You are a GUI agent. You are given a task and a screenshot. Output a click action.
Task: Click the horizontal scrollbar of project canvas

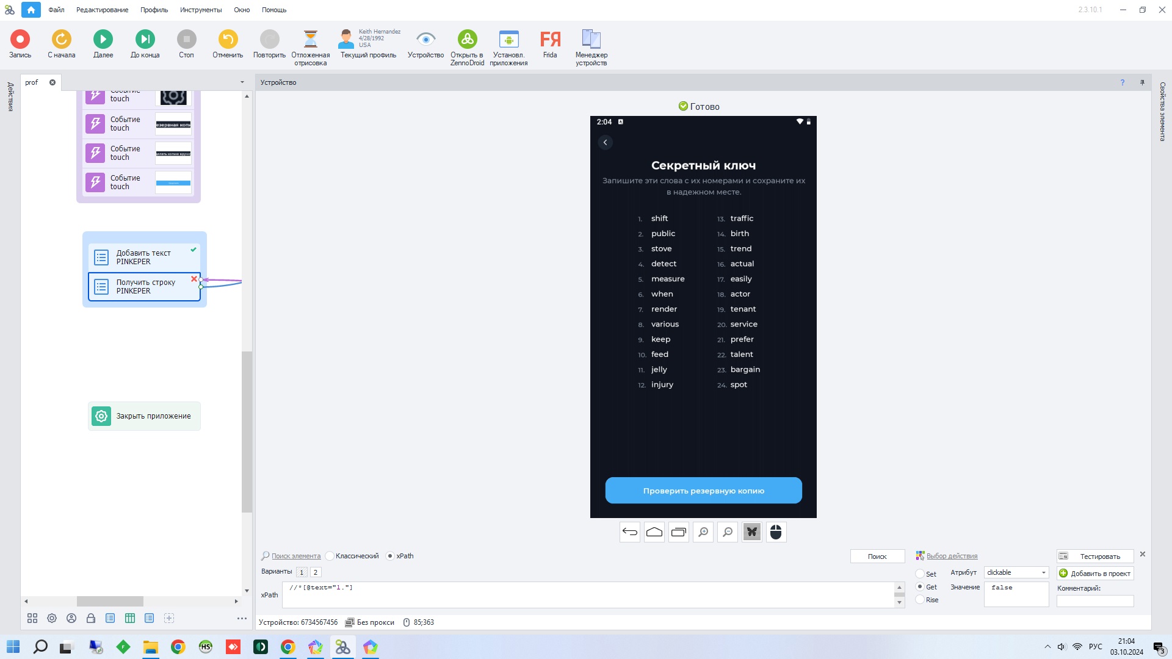click(110, 601)
